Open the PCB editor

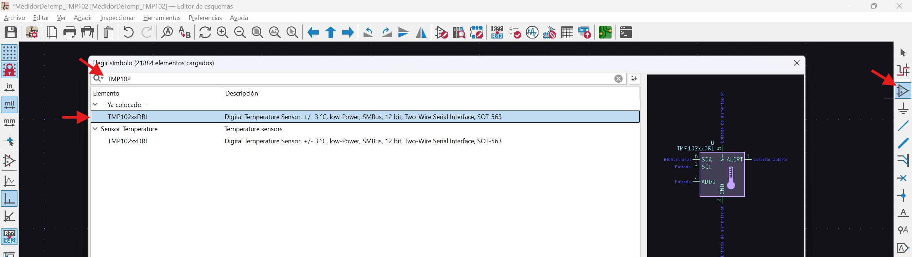(605, 32)
